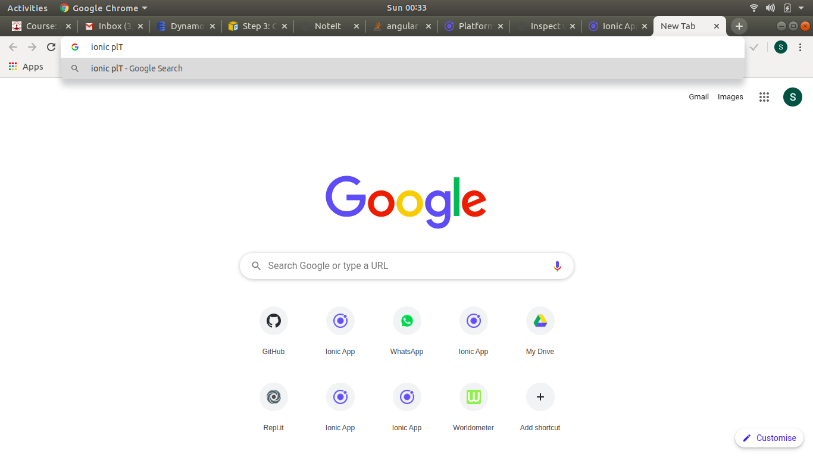
Task: Focus the address bar with 'ionic plT'
Action: pos(402,47)
